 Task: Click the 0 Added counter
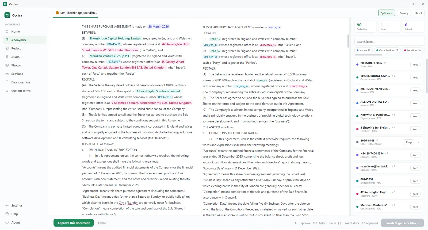coord(414,26)
